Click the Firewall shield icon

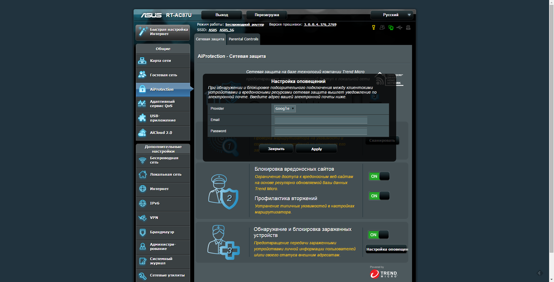pyautogui.click(x=143, y=232)
